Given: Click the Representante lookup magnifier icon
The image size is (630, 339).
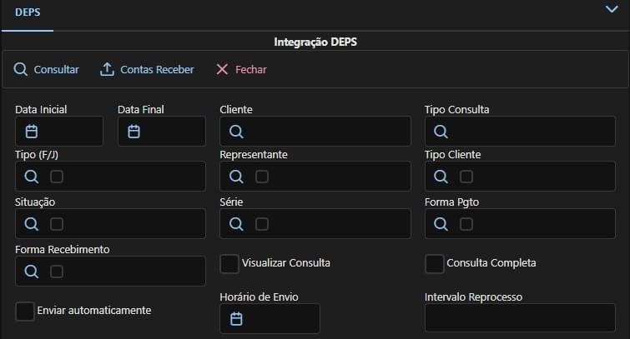Looking at the screenshot, I should pos(236,177).
